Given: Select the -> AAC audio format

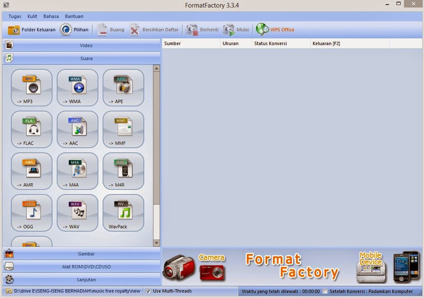Looking at the screenshot, I should point(77,129).
